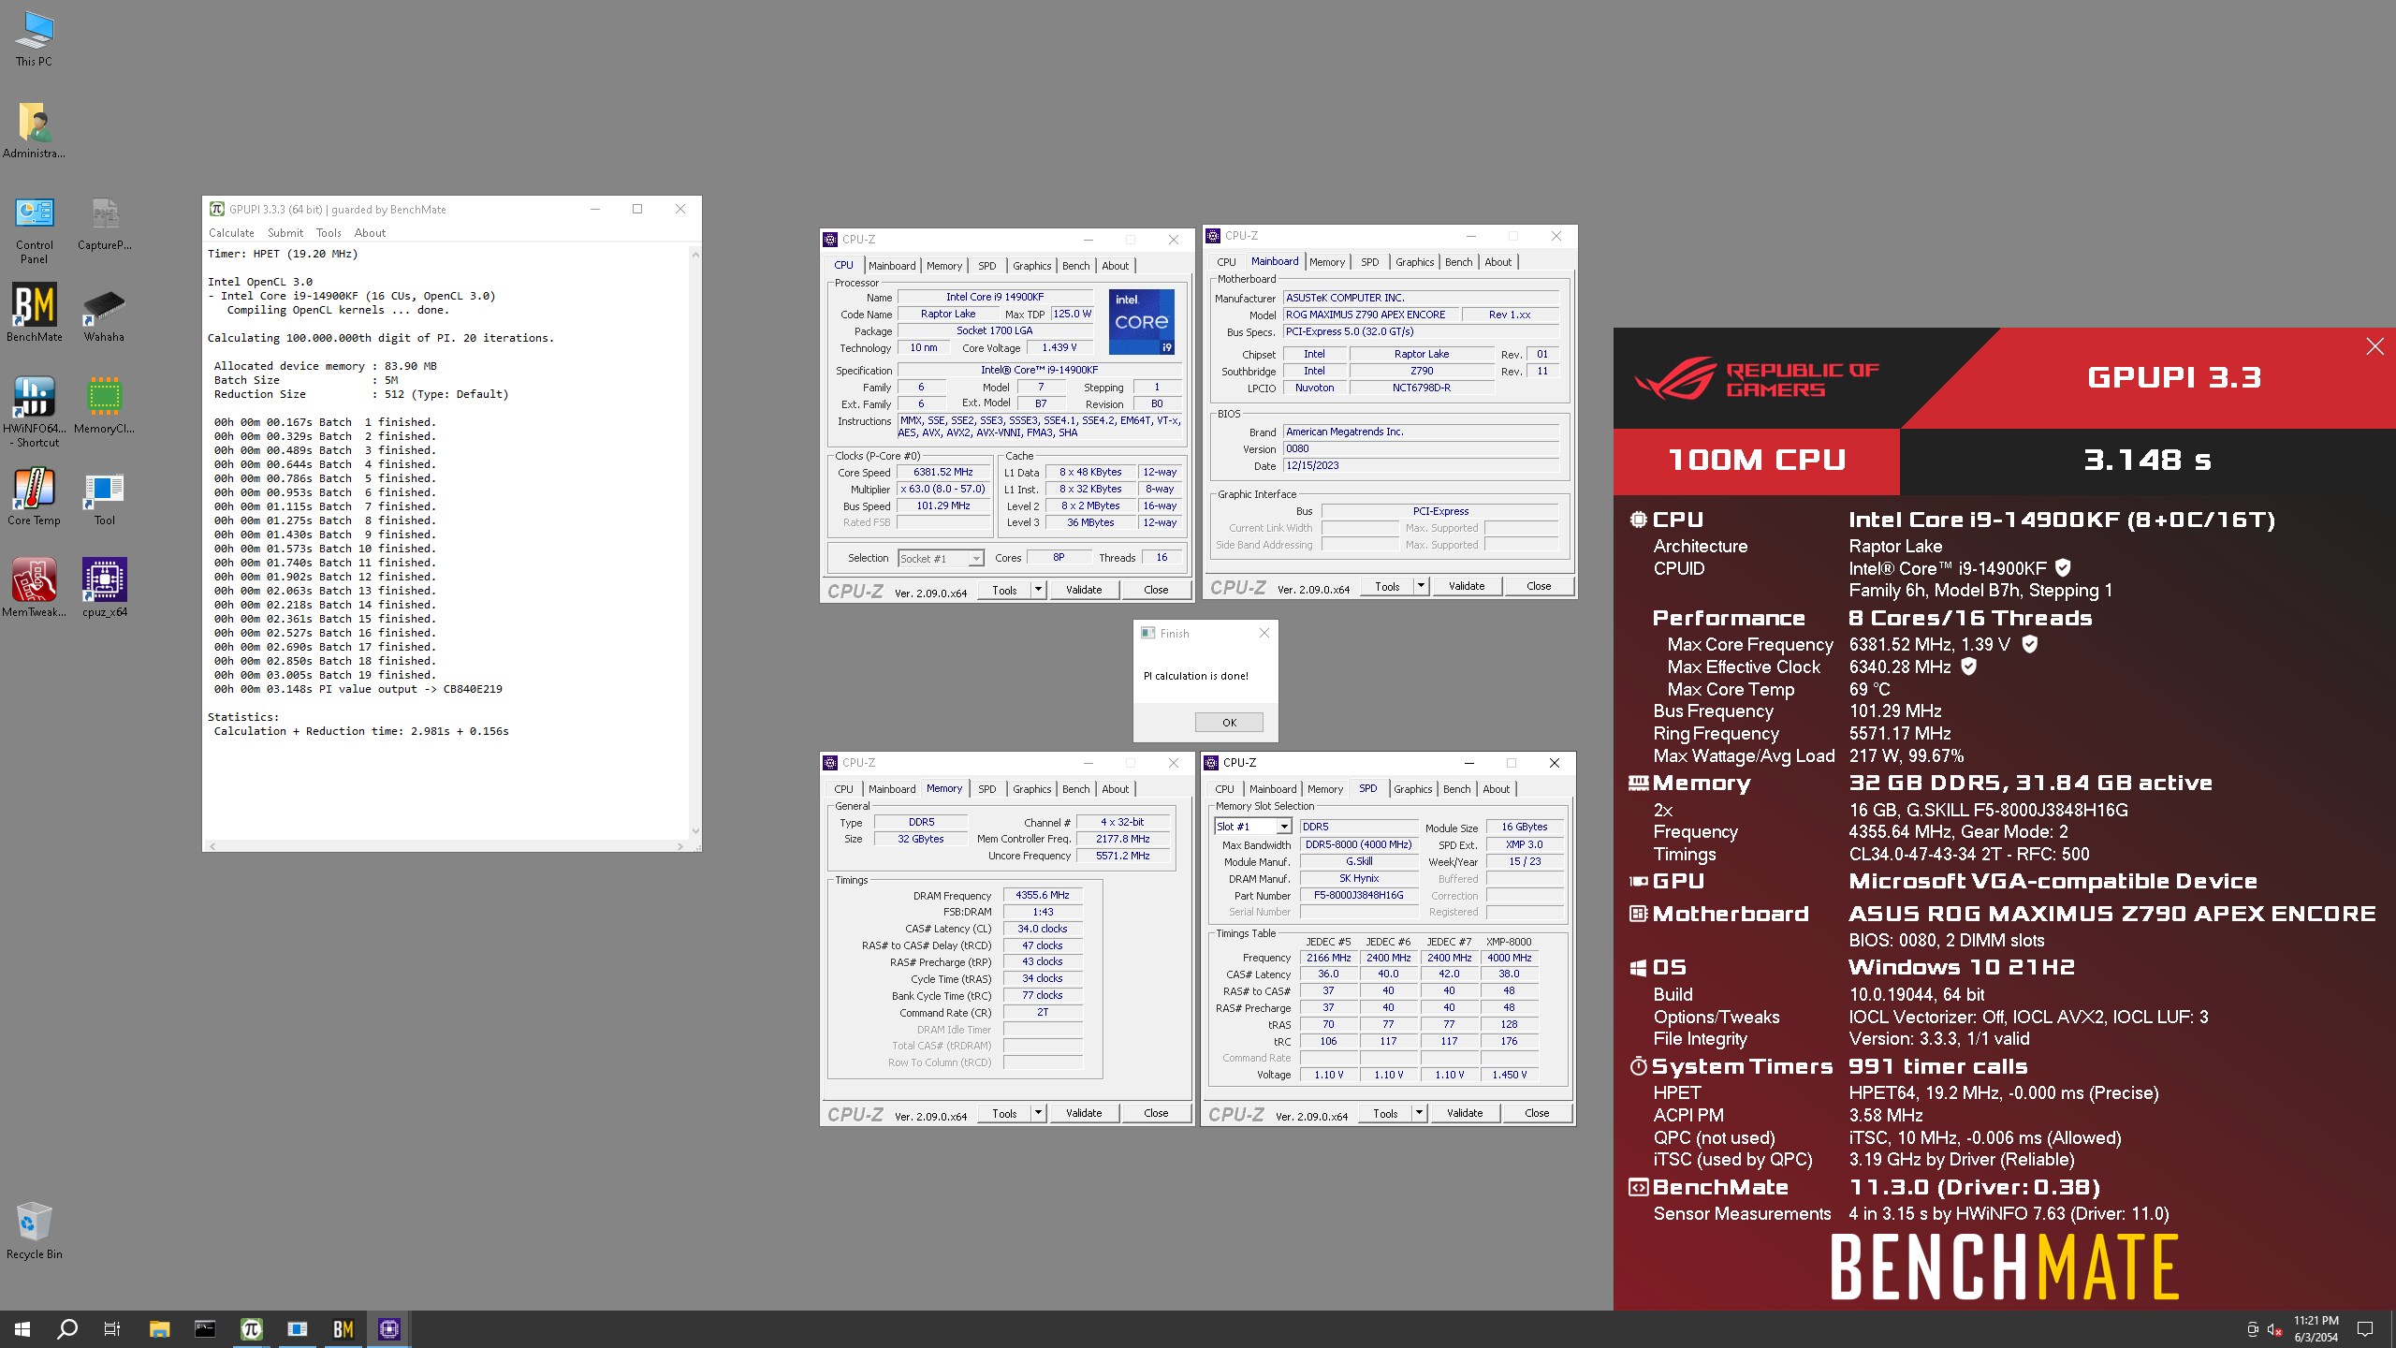Viewport: 2396px width, 1348px height.
Task: Open taskbar search
Action: point(67,1329)
